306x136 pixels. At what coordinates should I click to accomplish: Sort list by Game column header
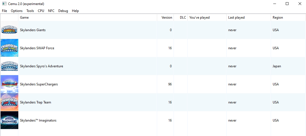[88, 18]
